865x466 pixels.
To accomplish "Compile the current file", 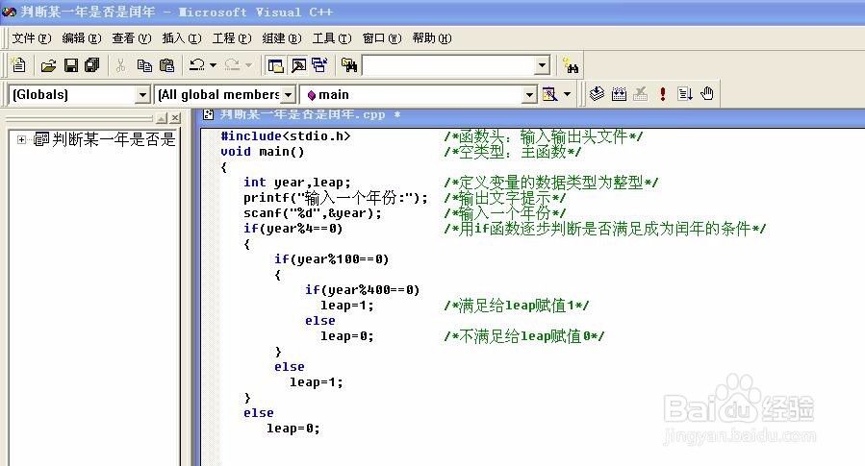I will pos(597,94).
